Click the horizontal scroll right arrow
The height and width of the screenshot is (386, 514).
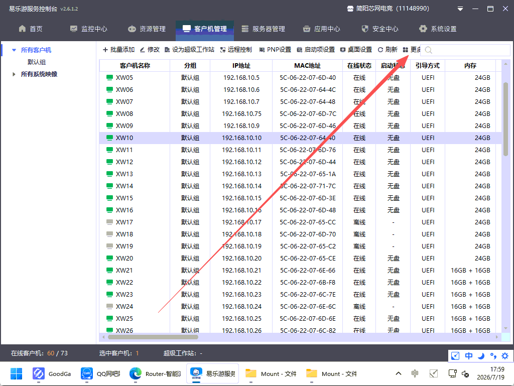497,337
